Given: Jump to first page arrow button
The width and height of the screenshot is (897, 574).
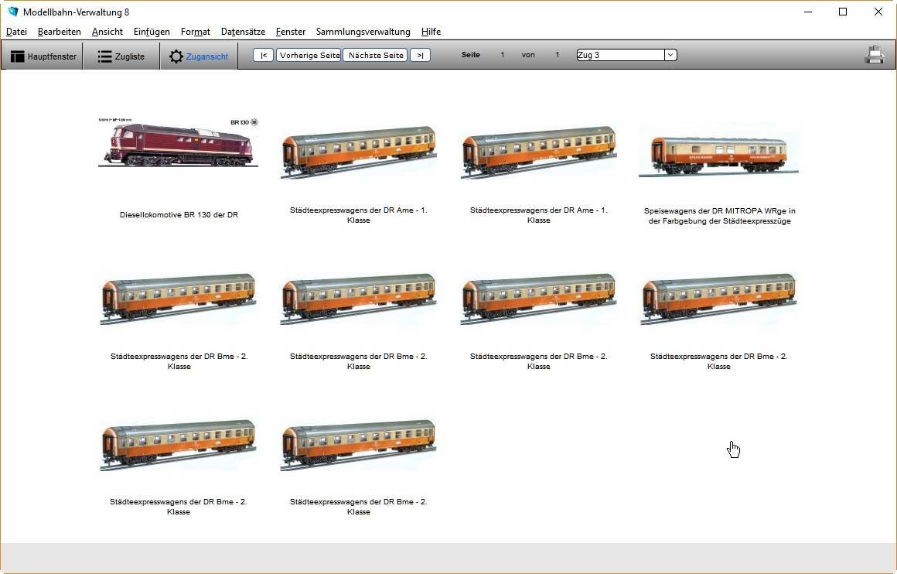Looking at the screenshot, I should [263, 55].
